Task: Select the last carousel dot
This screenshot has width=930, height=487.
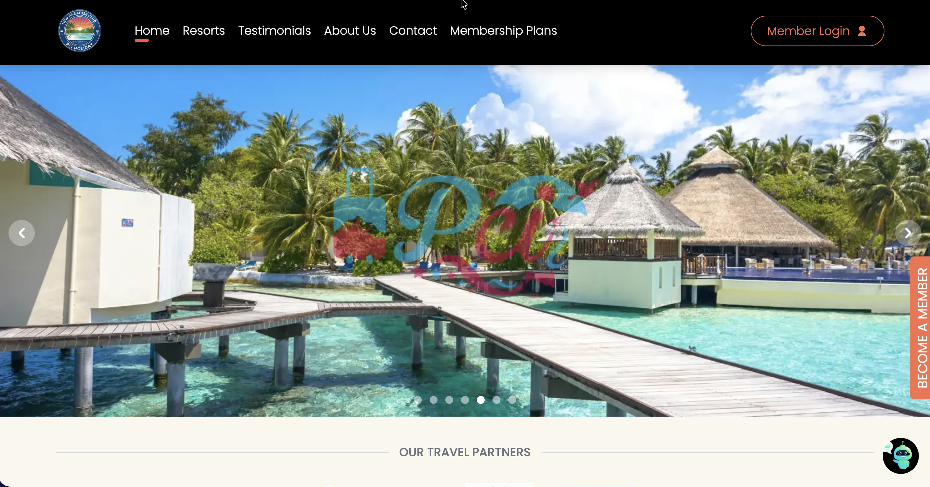Action: tap(512, 400)
